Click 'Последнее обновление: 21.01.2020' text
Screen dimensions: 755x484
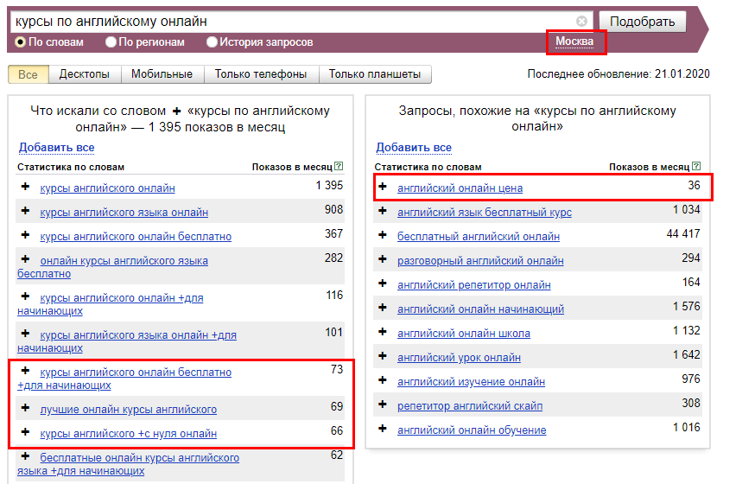tap(619, 74)
